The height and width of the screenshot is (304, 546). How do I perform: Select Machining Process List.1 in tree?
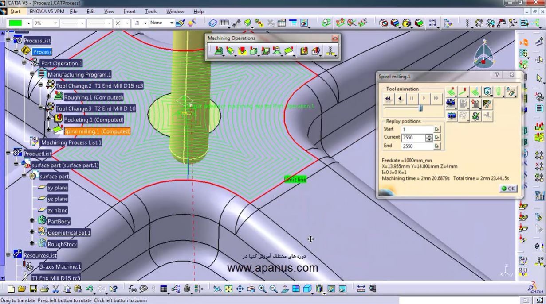click(71, 142)
